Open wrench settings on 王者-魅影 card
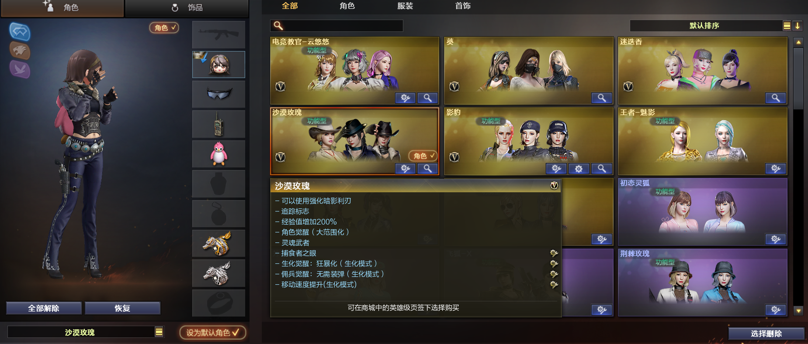Image resolution: width=808 pixels, height=344 pixels. (776, 169)
